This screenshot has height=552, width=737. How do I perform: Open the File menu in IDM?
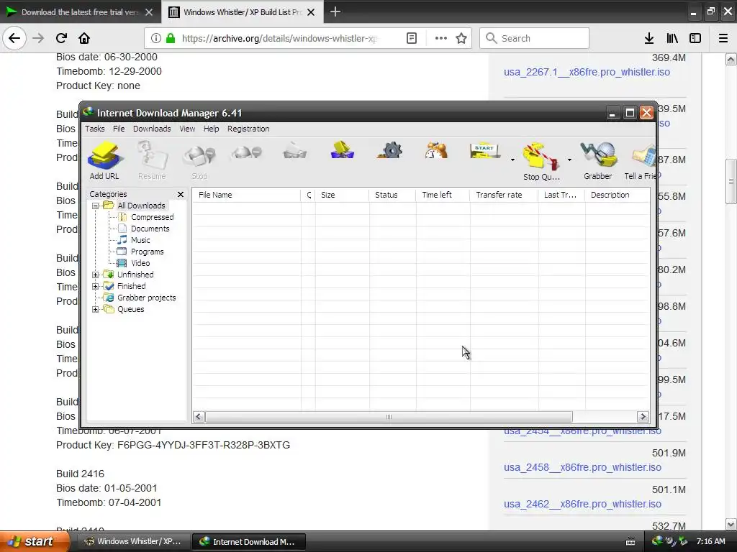coord(119,129)
